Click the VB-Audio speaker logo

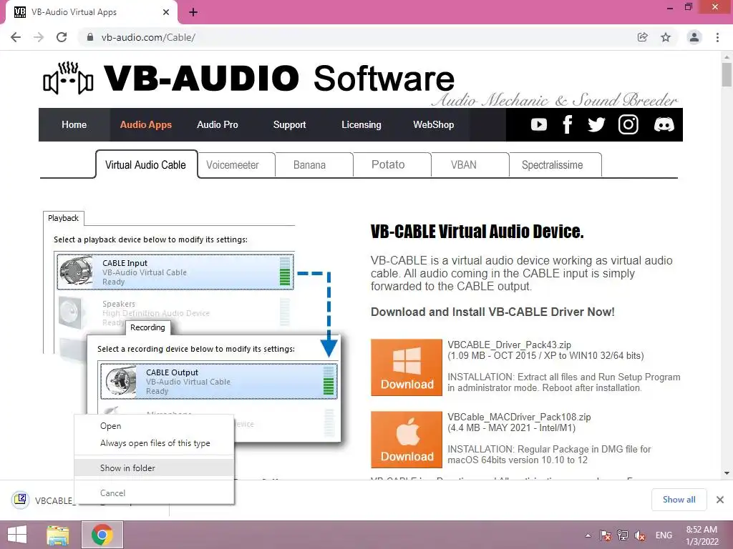coord(68,78)
